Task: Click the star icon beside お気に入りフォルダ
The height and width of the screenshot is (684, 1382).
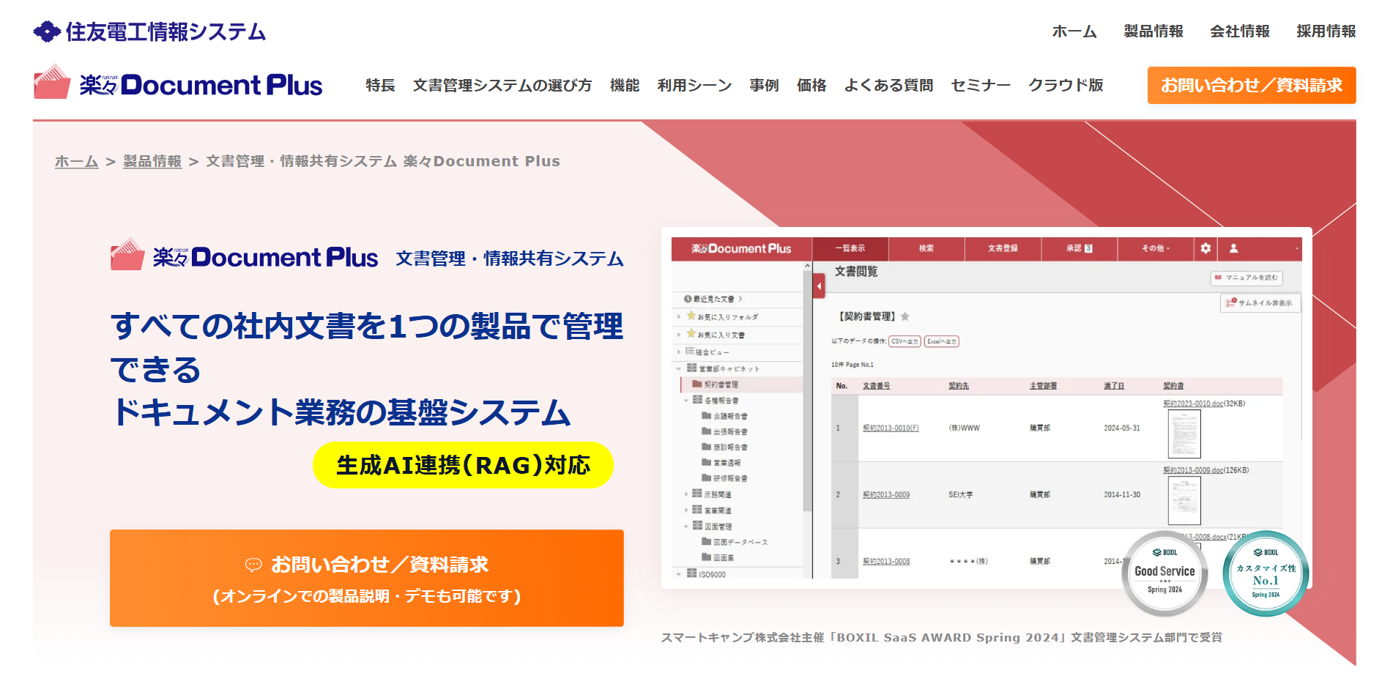Action: click(x=690, y=316)
